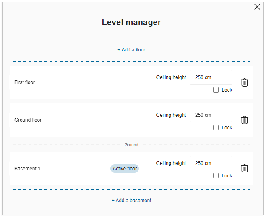
Task: Edit Ground floor ceiling height field
Action: (x=211, y=115)
